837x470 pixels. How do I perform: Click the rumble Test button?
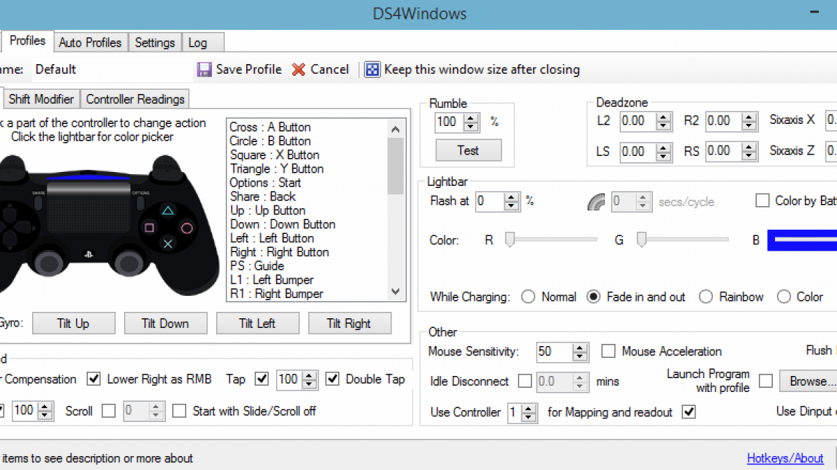(x=468, y=150)
